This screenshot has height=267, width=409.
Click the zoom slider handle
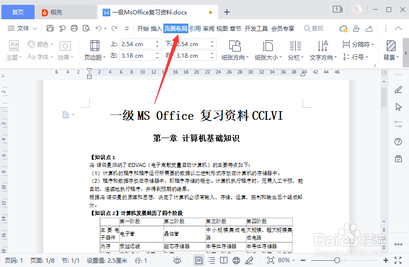point(337,260)
